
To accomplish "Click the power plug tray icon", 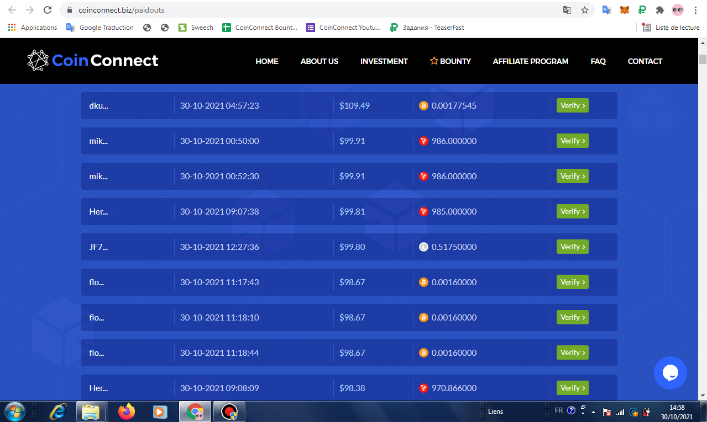I will point(646,412).
